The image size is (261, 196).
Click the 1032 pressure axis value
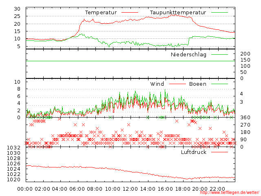click(x=13, y=148)
